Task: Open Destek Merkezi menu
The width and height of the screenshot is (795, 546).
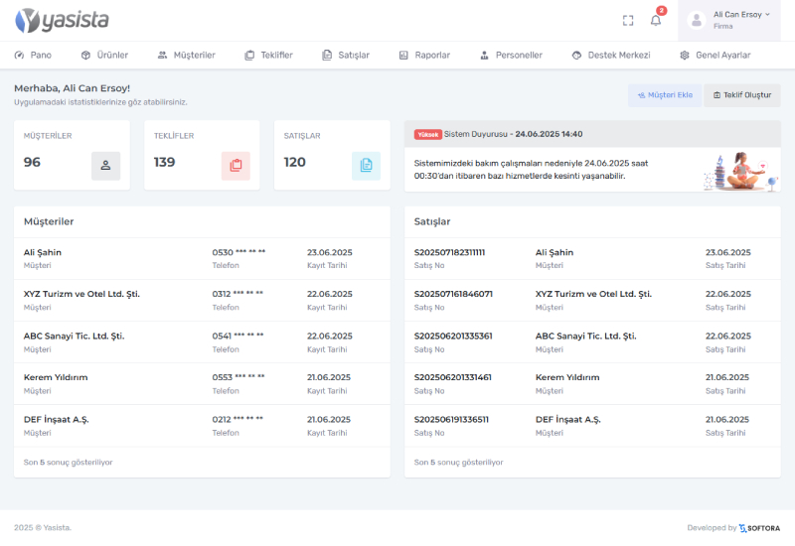Action: [x=611, y=56]
